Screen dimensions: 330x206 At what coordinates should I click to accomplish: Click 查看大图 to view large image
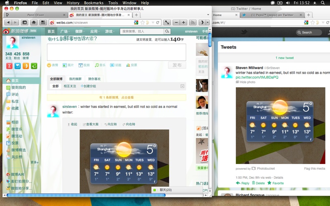click(90, 124)
